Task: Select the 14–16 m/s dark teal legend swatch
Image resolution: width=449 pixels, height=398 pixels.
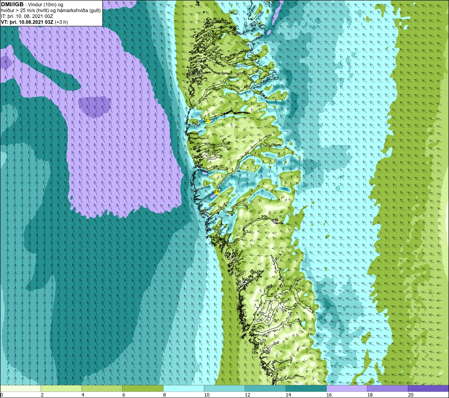Action: tap(306, 388)
